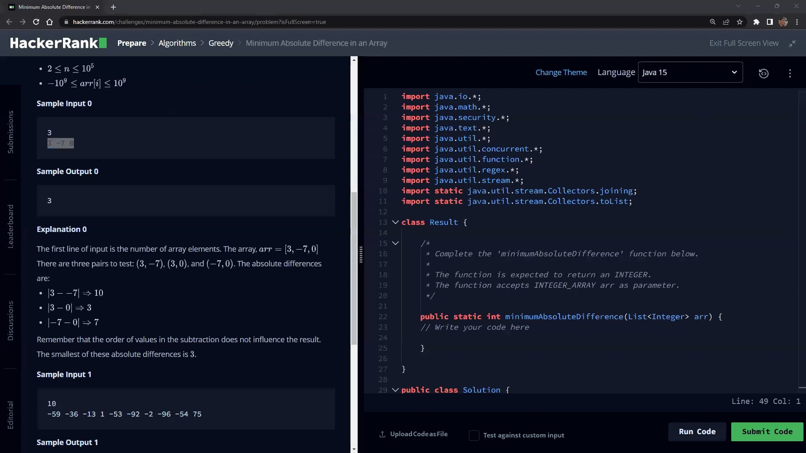Open the Submissions side tab
The height and width of the screenshot is (453, 806).
point(10,132)
